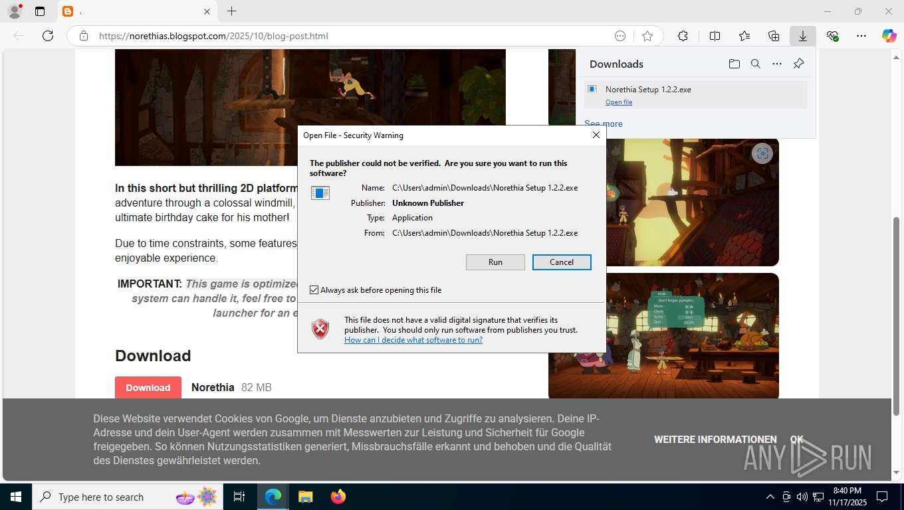This screenshot has height=510, width=904.
Task: Open Settings and more ellipsis menu
Action: [861, 36]
